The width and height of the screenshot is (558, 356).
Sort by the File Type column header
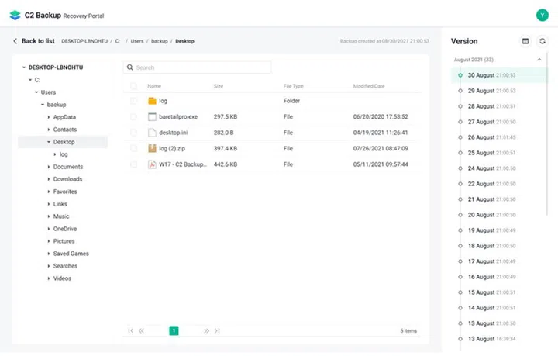pos(293,86)
